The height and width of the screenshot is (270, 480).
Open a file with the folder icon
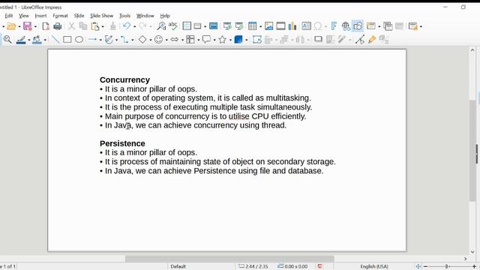point(11,26)
